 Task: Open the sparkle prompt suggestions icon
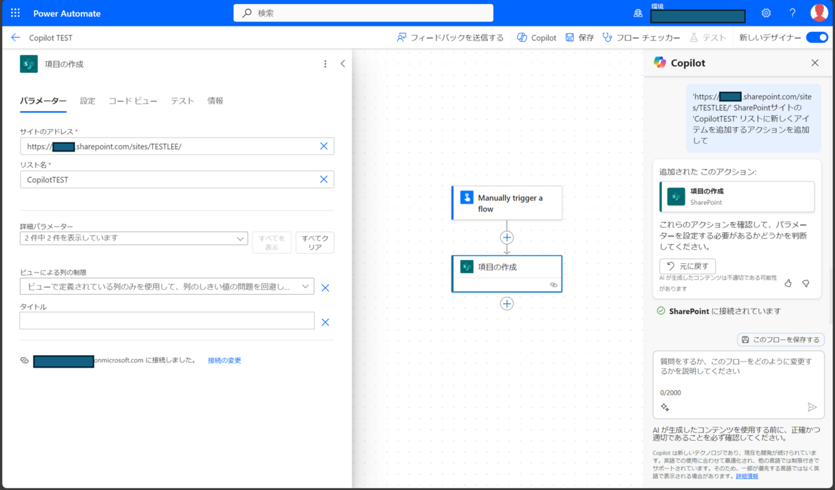pyautogui.click(x=665, y=407)
